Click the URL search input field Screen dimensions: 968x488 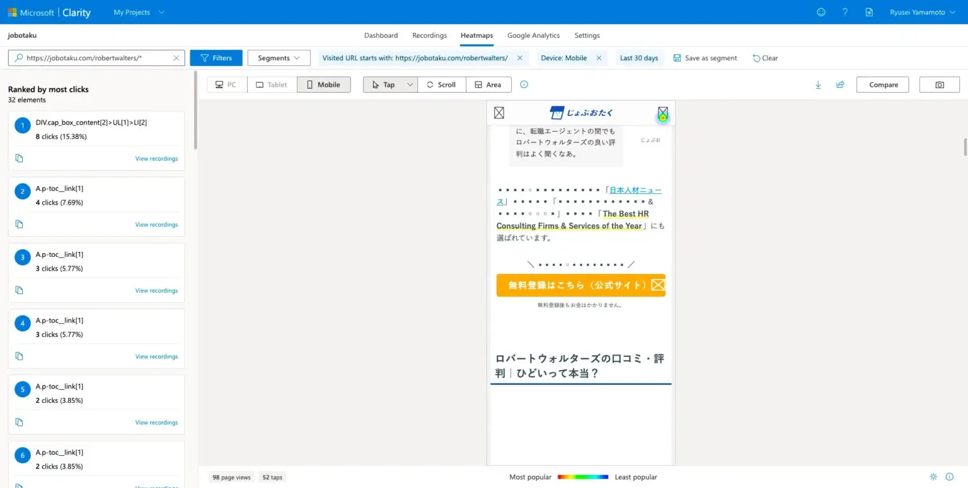point(98,58)
